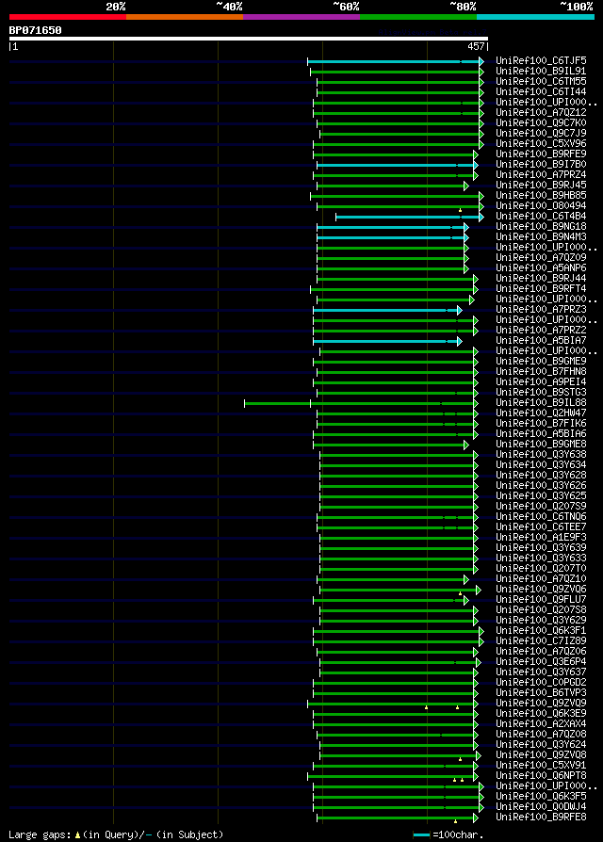Select the UniRef100_C6TM55 label
Image resolution: width=603 pixels, height=842 pixels.
click(x=541, y=82)
